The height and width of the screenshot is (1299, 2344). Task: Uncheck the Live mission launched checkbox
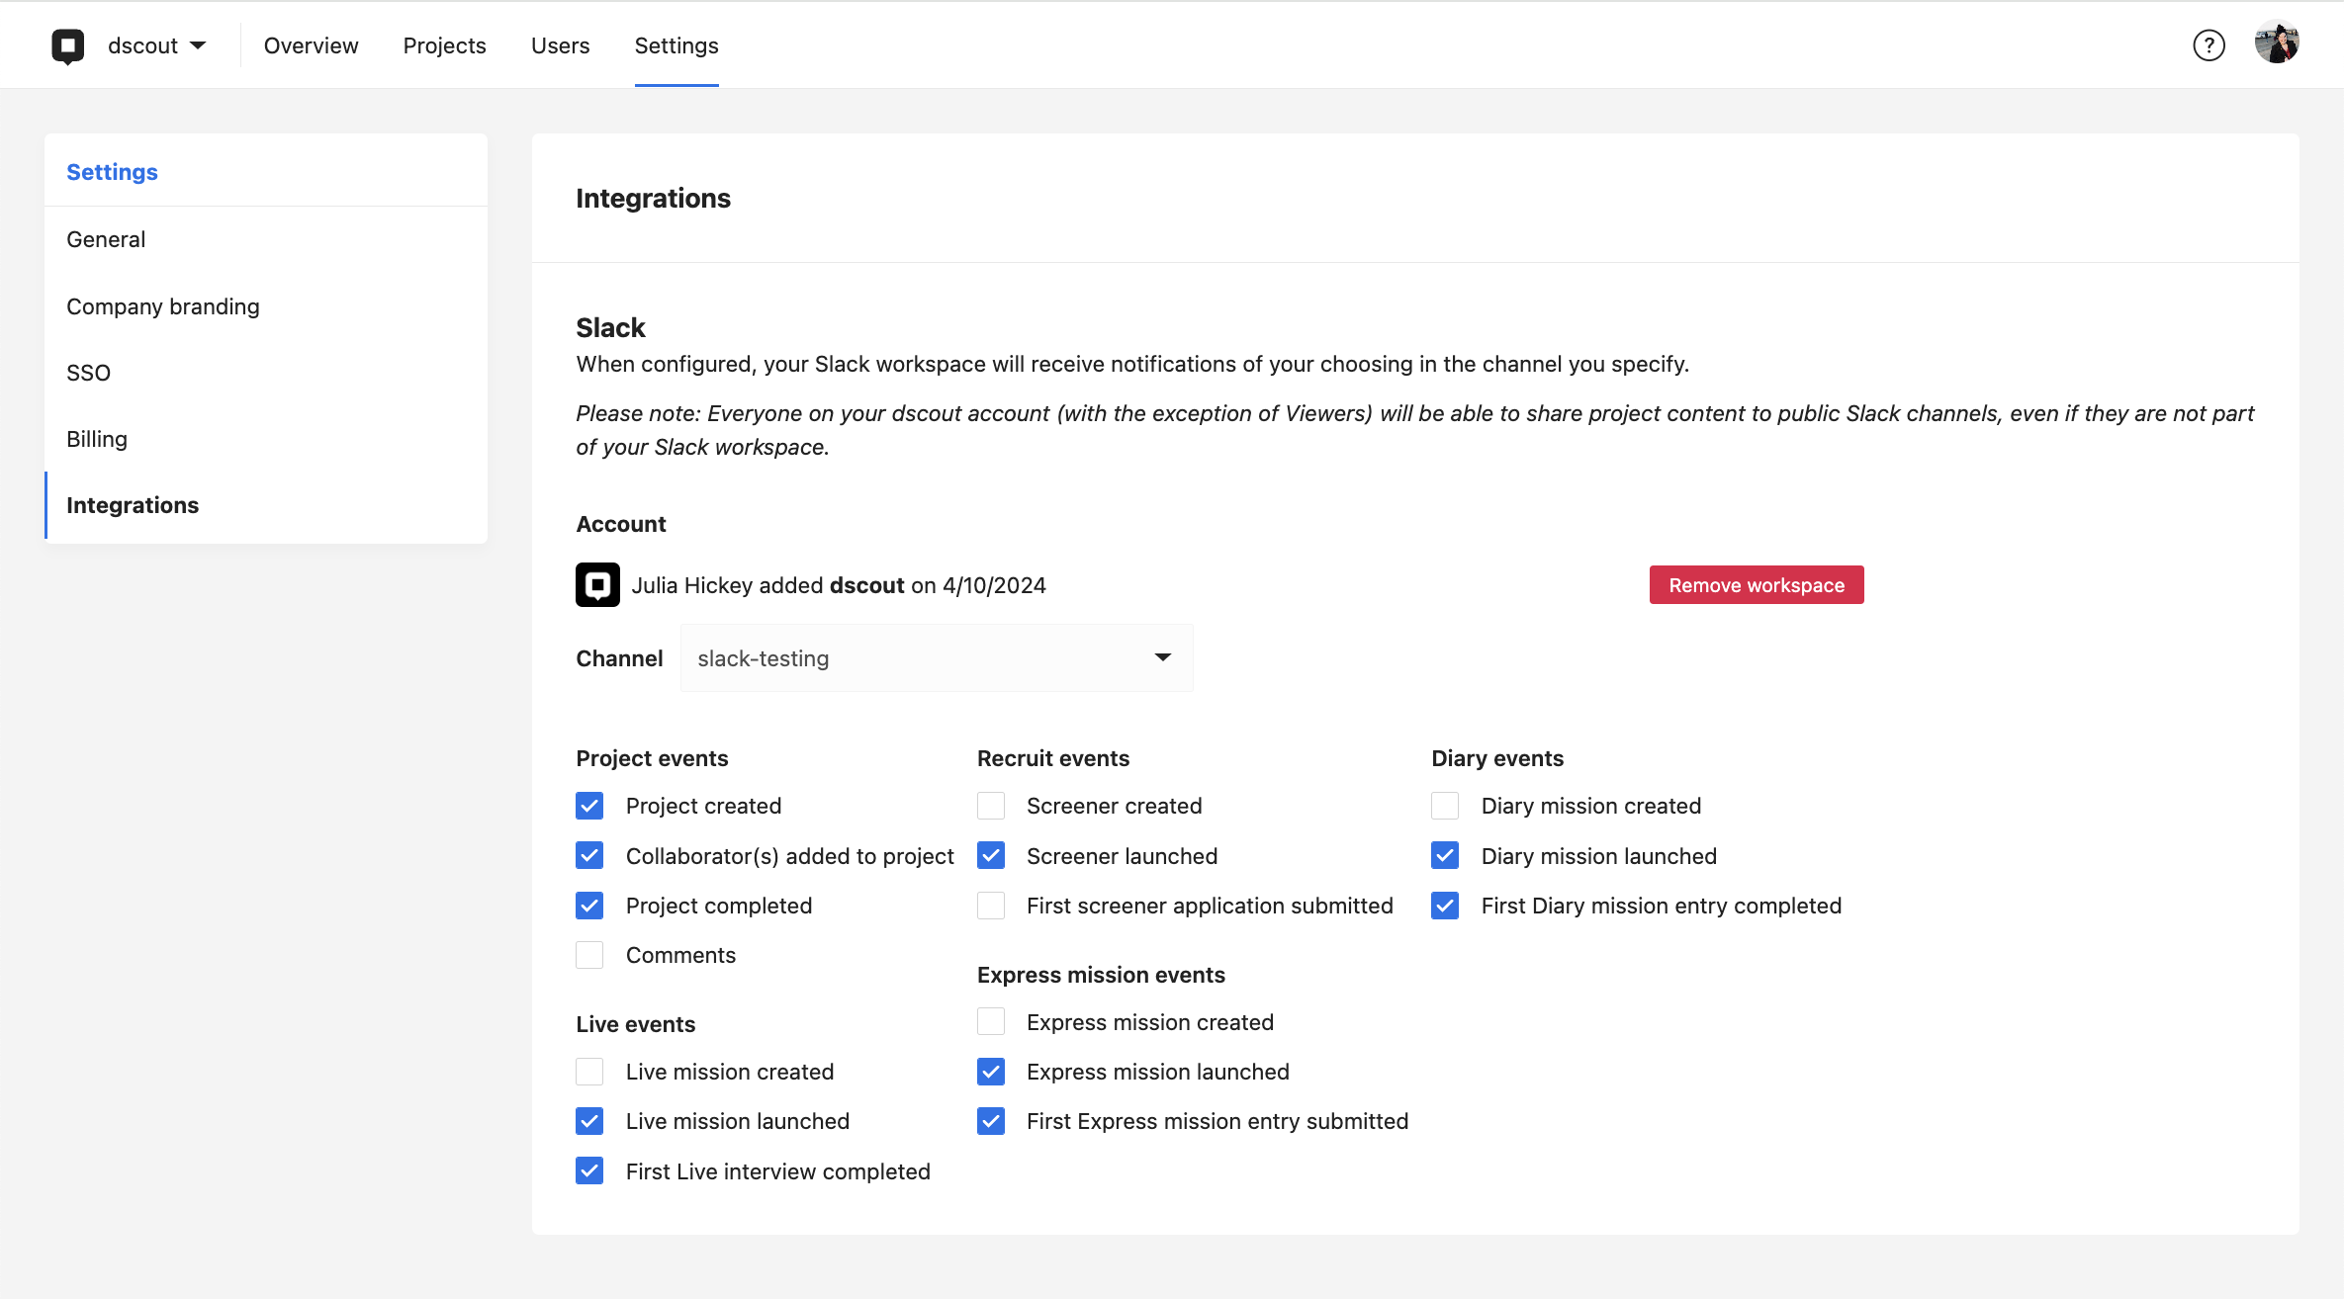point(589,1121)
